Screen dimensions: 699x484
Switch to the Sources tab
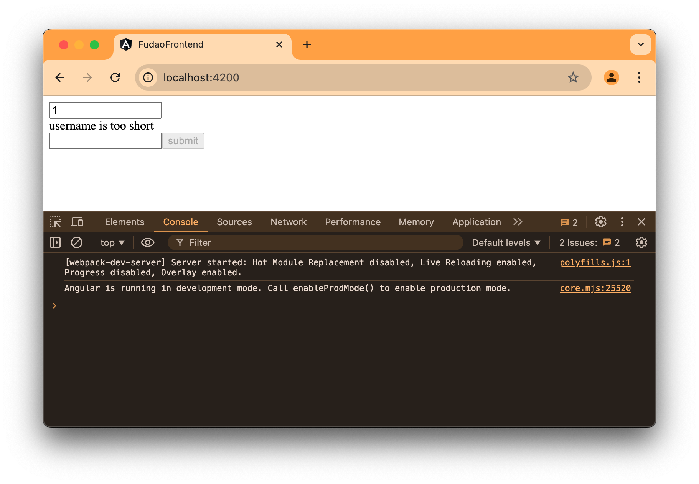234,222
